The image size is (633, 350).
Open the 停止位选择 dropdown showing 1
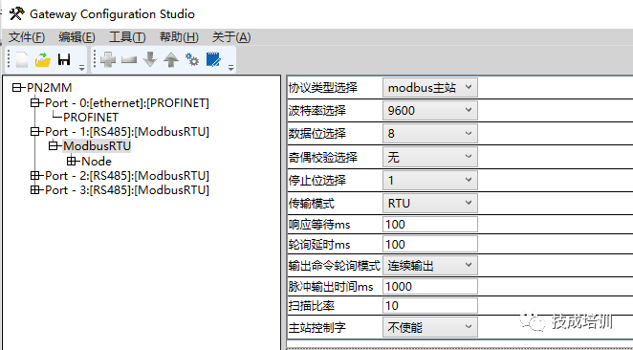[430, 180]
